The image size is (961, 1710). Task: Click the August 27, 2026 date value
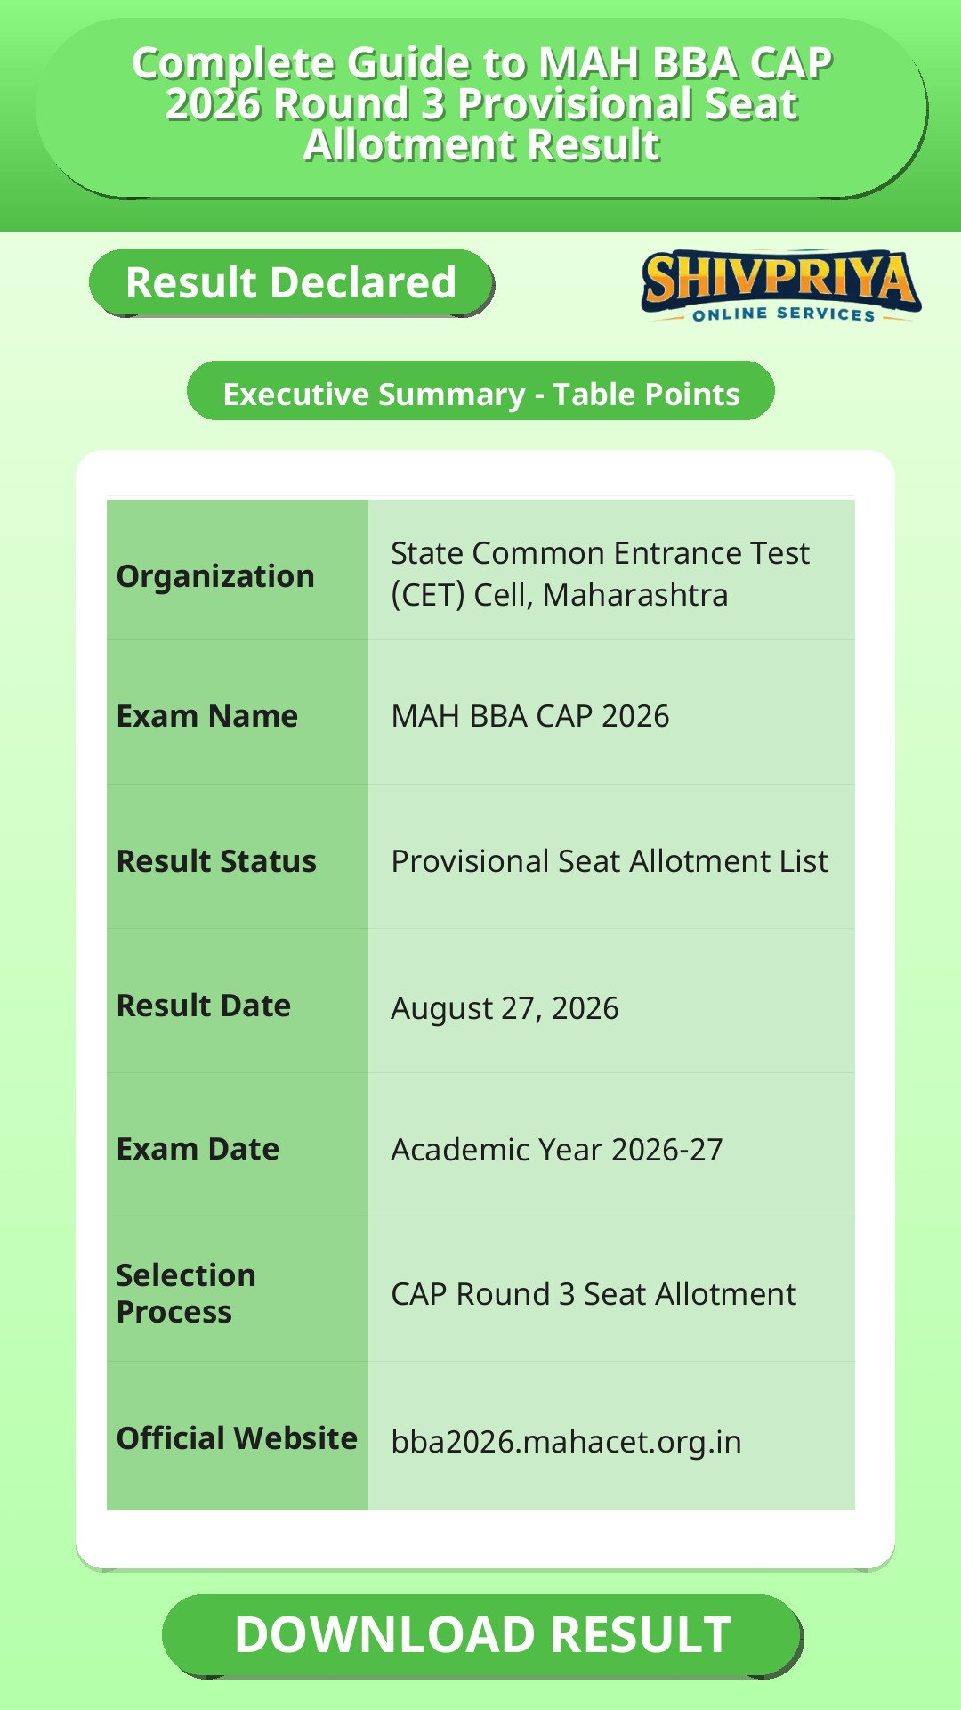[505, 1008]
